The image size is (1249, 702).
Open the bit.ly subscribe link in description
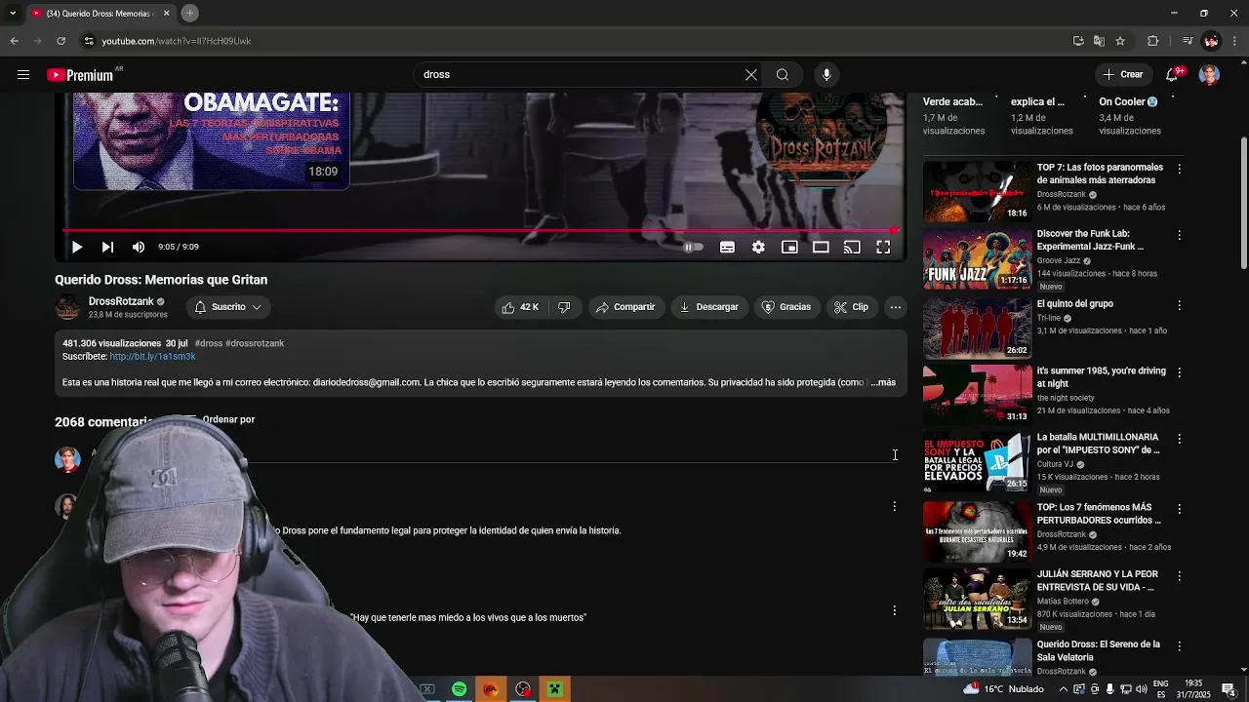pos(152,357)
